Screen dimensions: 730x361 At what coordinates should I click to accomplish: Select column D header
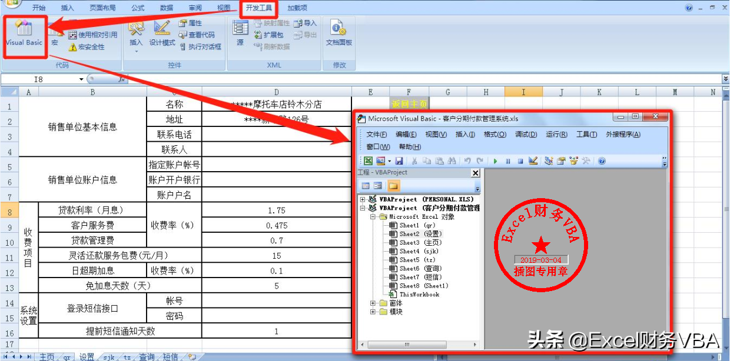point(276,92)
